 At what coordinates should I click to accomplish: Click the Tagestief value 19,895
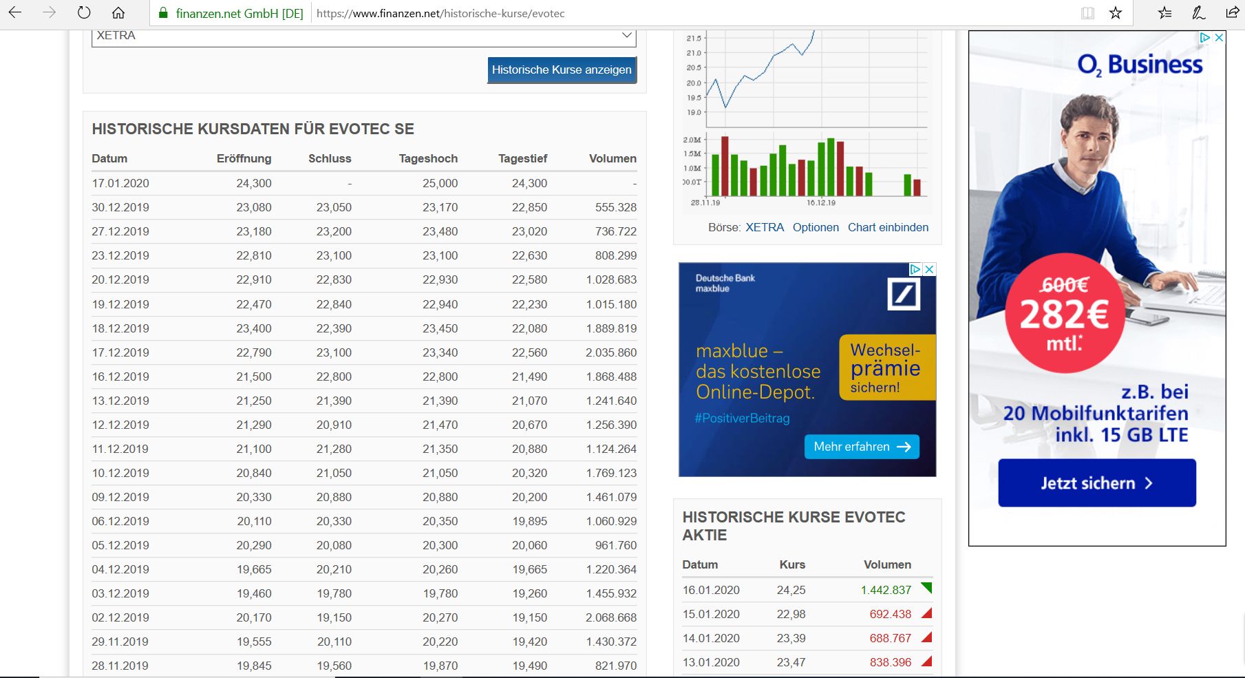pyautogui.click(x=530, y=521)
